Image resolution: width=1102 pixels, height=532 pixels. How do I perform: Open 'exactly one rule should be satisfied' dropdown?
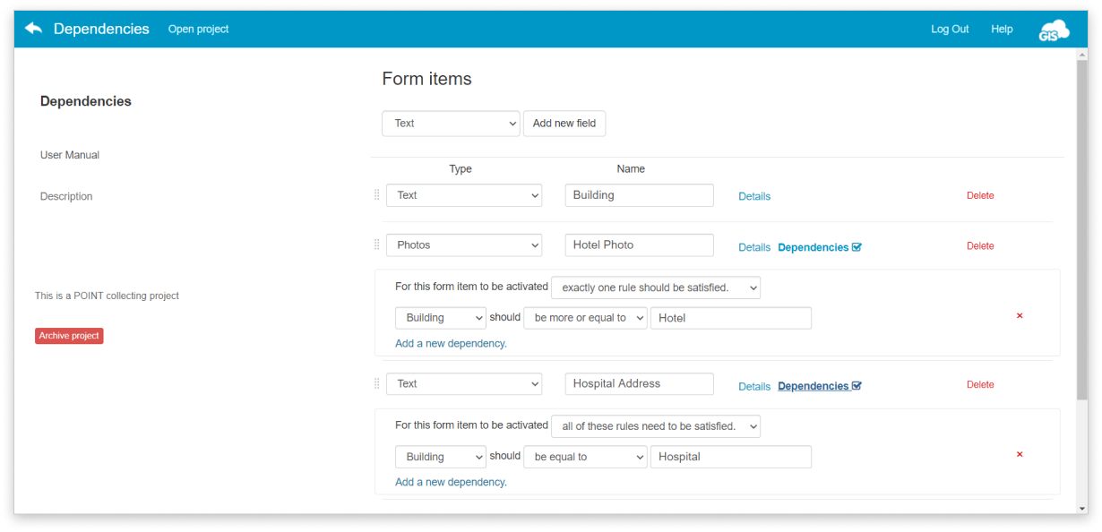[656, 287]
